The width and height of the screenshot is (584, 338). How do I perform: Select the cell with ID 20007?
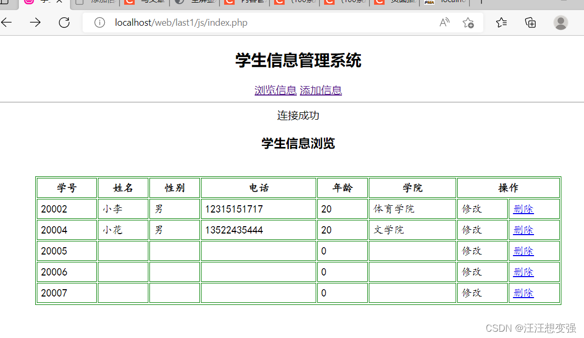[67, 293]
